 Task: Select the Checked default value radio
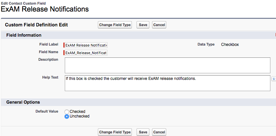pyautogui.click(x=67, y=112)
